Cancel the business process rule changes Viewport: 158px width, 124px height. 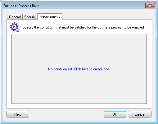(140, 114)
